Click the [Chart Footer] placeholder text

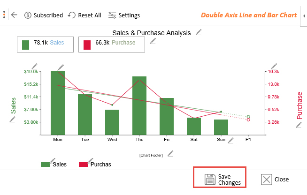[151, 155]
